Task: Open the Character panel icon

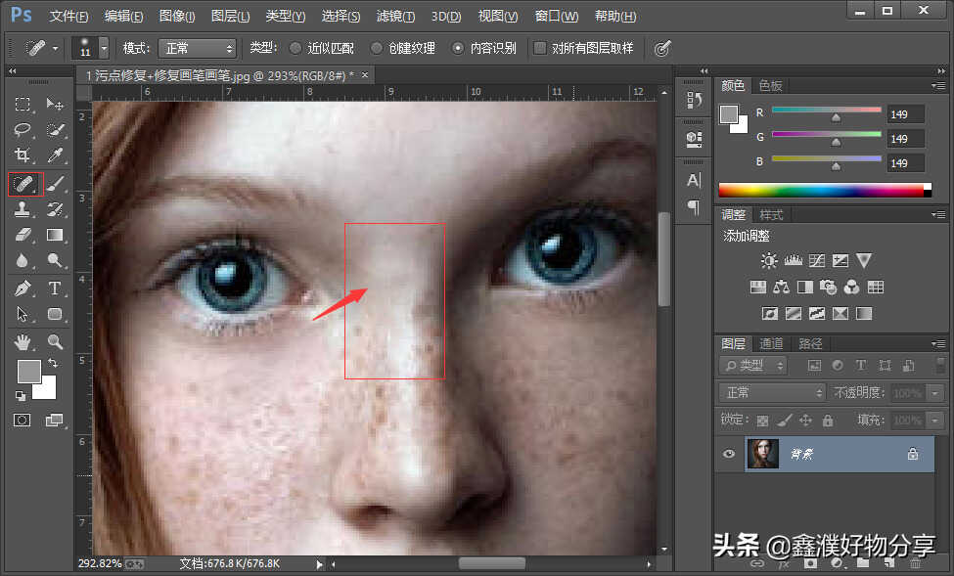Action: [694, 180]
